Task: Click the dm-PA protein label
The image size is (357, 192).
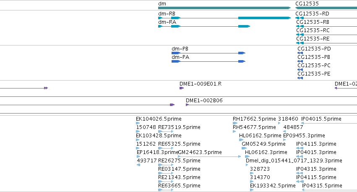Action: click(180, 57)
